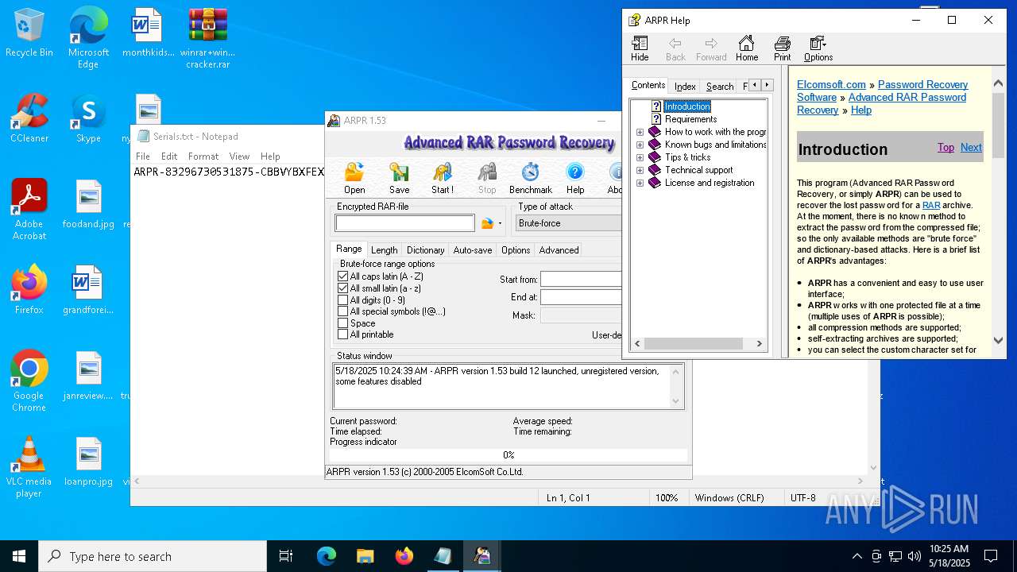Screen dimensions: 1017x572
Task: Click the Stop icon in ARPR toolbar
Action: coord(487,178)
